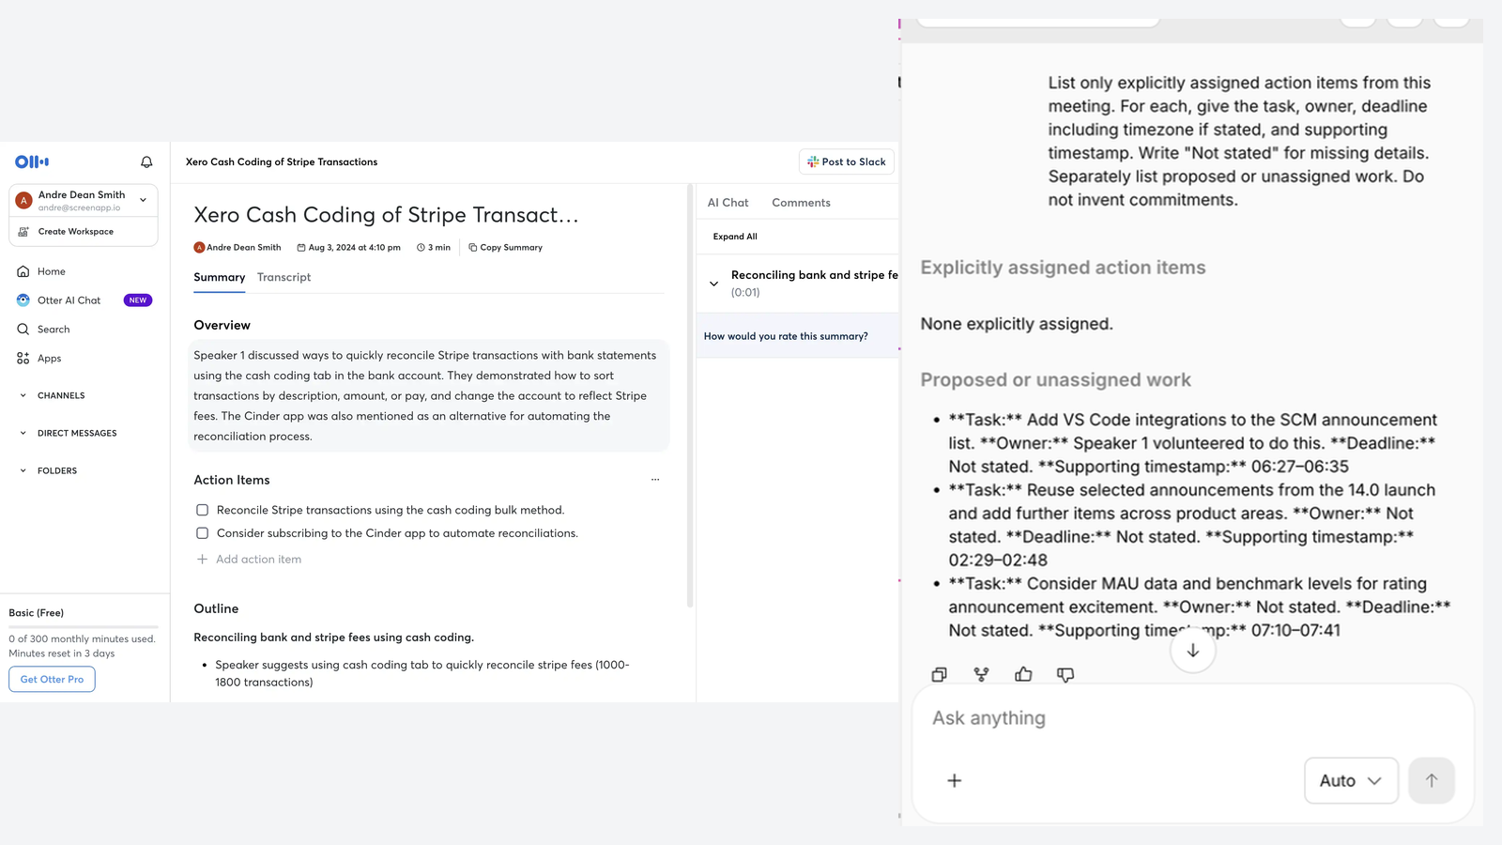Open the Andre Dean Smith account dropdown

point(143,200)
